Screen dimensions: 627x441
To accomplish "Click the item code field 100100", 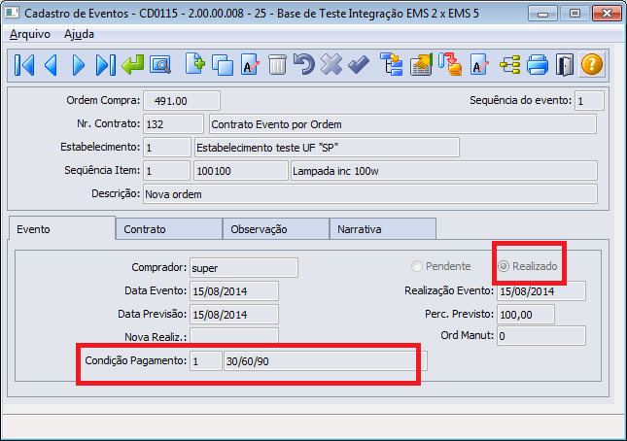I will coord(241,171).
